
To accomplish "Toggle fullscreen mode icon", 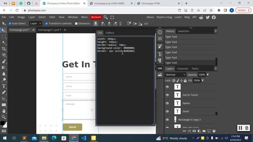I will tap(112, 17).
